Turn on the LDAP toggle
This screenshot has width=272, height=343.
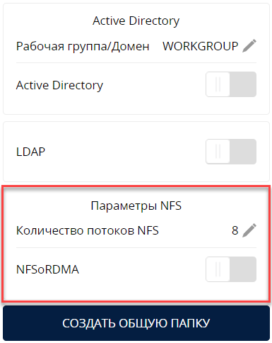231,152
